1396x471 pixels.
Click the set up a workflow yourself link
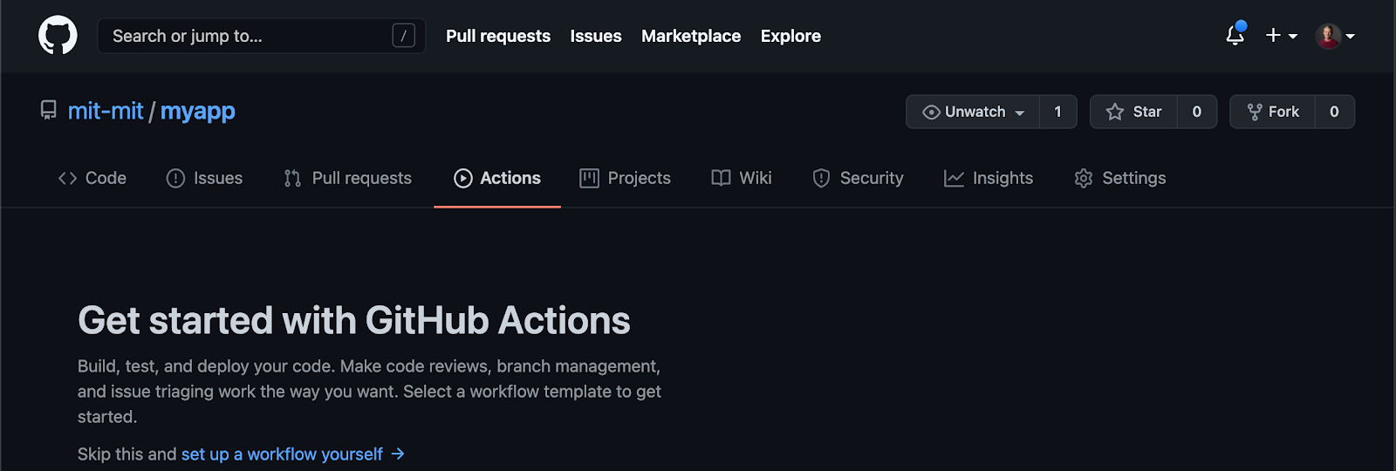point(282,454)
